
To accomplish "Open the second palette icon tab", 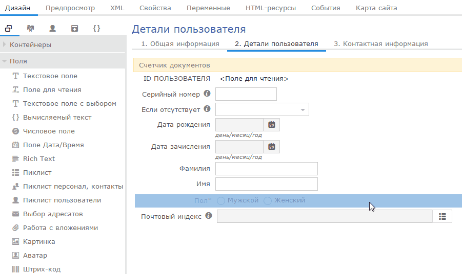I will point(30,29).
